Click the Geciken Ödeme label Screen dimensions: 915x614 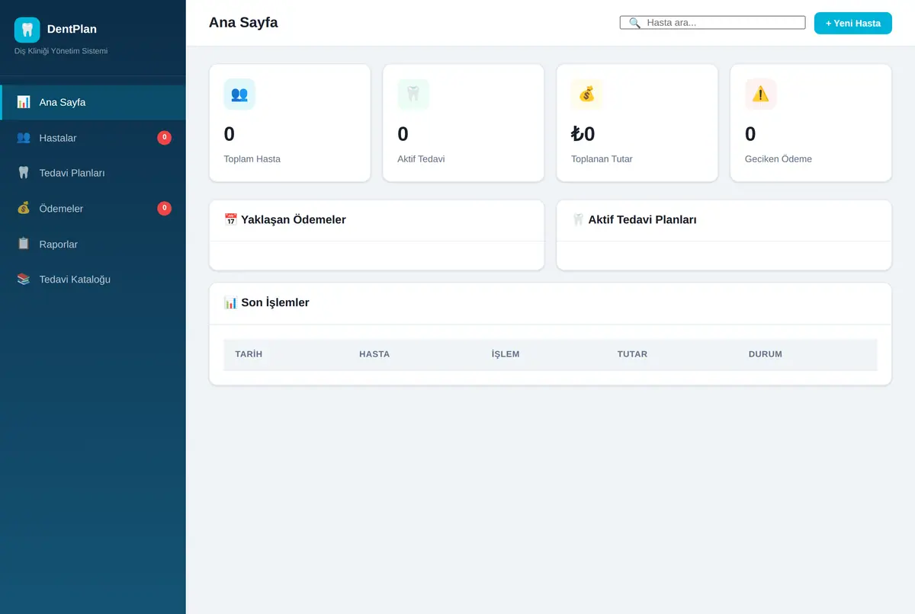coord(779,159)
